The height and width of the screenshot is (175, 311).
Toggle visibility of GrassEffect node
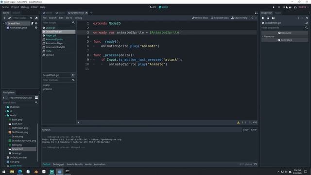pos(36,23)
